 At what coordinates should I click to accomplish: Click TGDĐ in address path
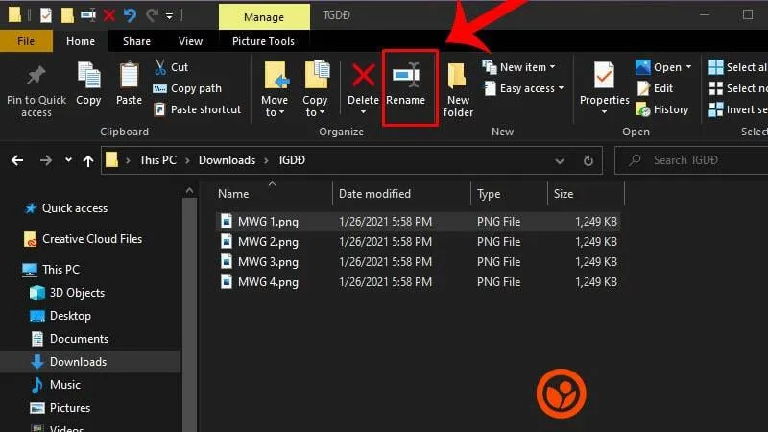pos(291,160)
